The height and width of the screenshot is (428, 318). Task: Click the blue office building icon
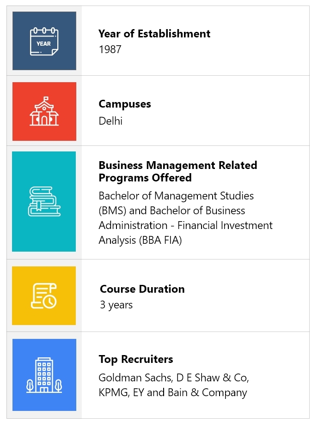44,375
